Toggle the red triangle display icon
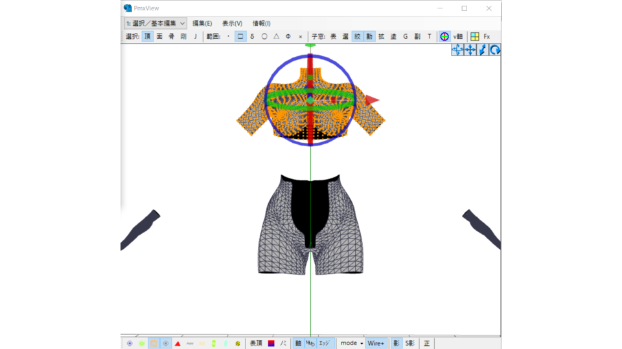This screenshot has width=622, height=349. (178, 343)
